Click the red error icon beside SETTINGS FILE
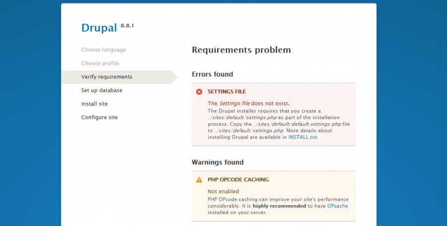Viewport: 447px width, 226px height. point(199,91)
